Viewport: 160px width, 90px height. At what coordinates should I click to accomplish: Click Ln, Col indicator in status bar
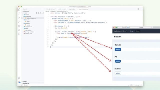[x=131, y=85]
